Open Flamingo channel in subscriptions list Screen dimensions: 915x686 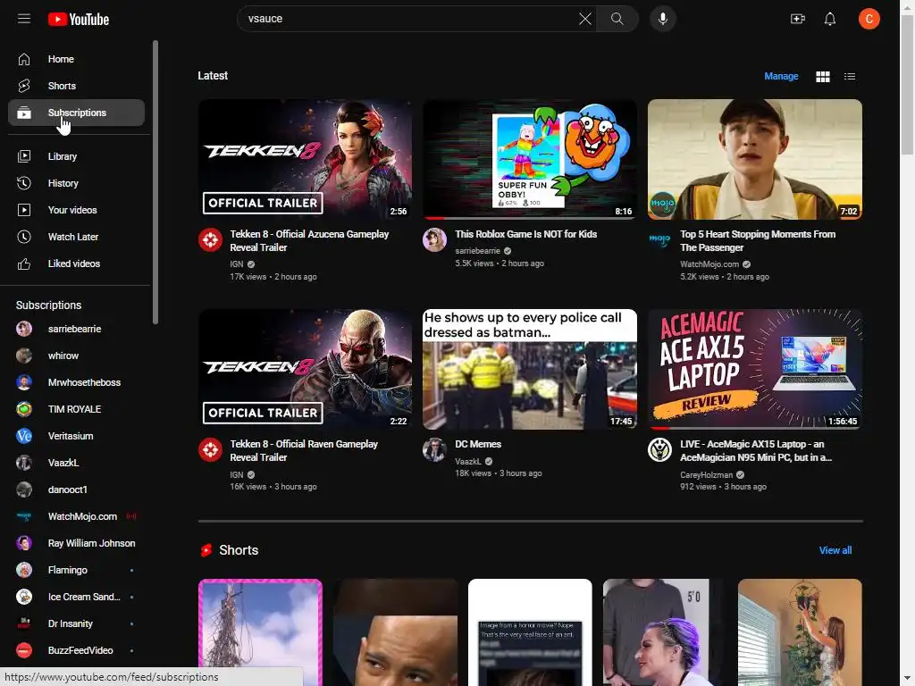77,570
